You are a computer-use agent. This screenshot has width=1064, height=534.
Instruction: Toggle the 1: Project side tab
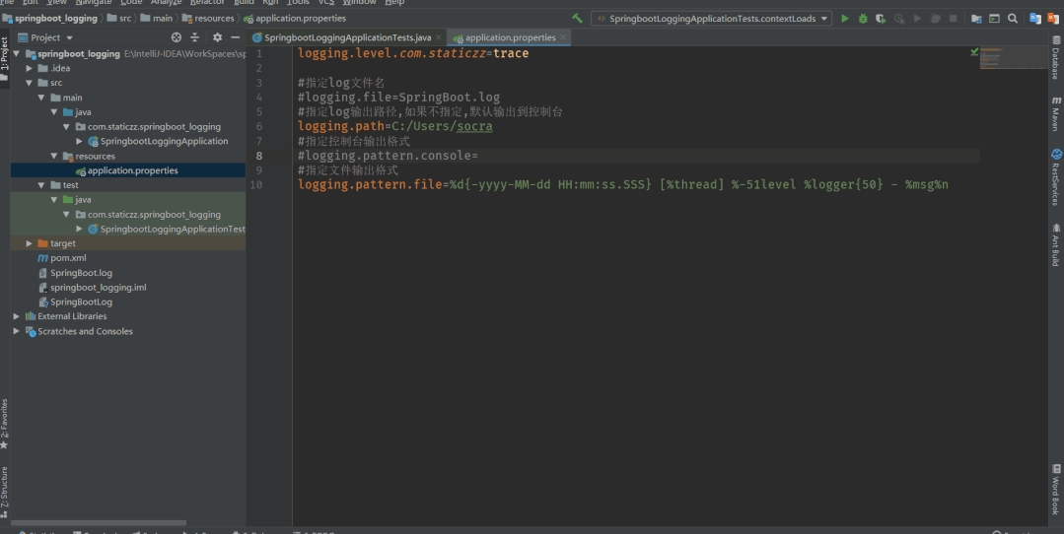5,57
